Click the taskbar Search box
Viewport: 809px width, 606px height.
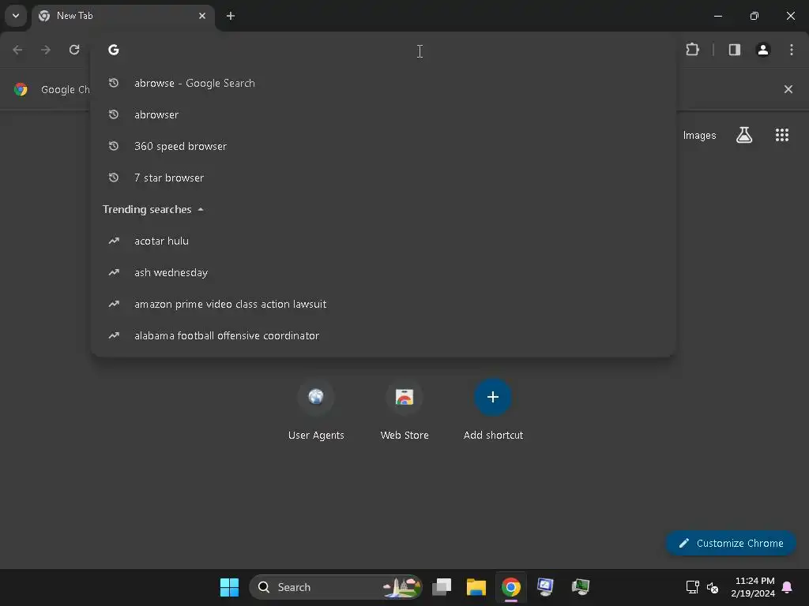coord(336,587)
